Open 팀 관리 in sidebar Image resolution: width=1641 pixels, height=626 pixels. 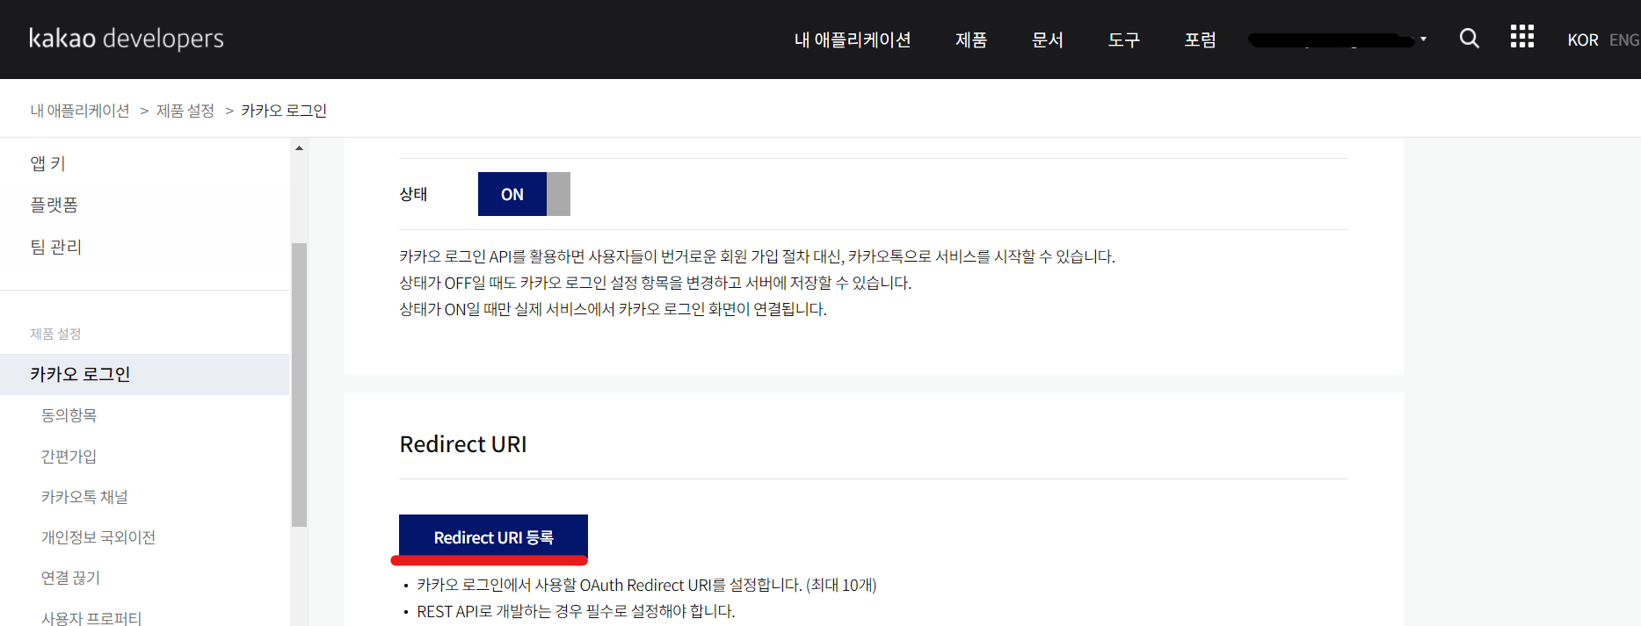pos(56,247)
